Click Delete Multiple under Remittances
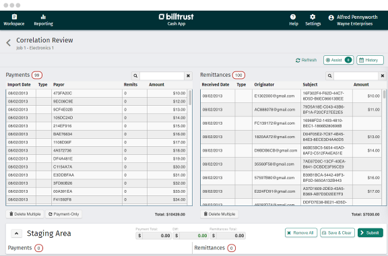The height and width of the screenshot is (256, 388). coord(219,214)
